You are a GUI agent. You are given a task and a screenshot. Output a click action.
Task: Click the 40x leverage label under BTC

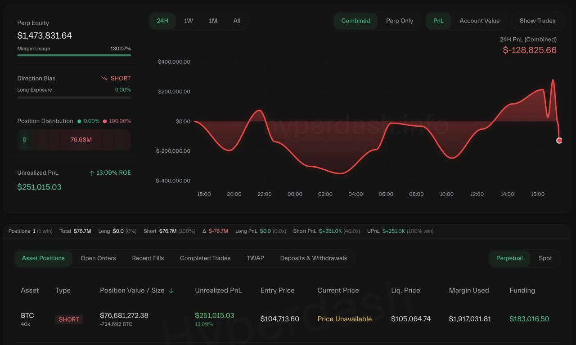(x=25, y=324)
